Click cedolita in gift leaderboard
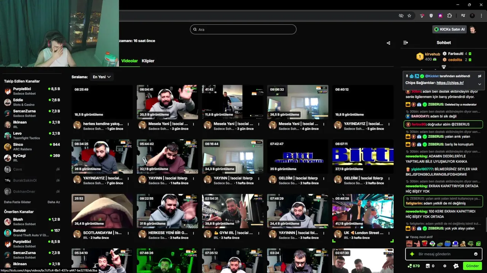Screen dimensions: 487x273 tap(455, 60)
